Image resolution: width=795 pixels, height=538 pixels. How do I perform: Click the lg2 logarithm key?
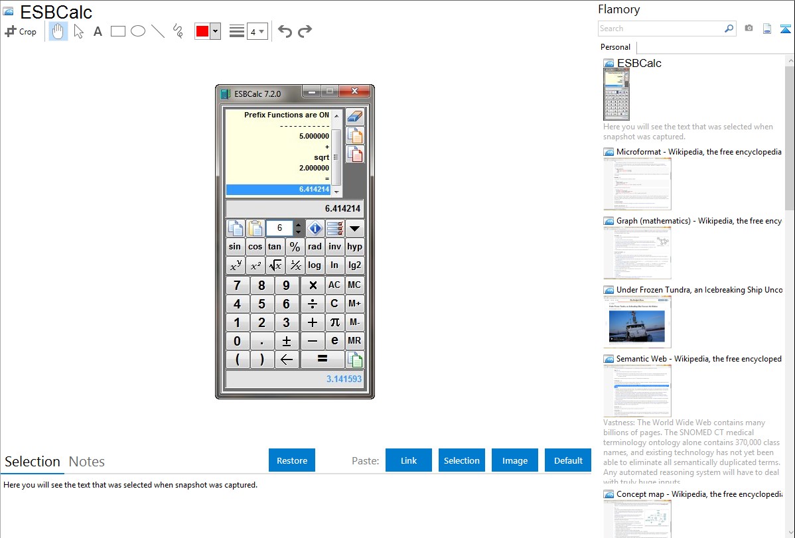tap(355, 265)
